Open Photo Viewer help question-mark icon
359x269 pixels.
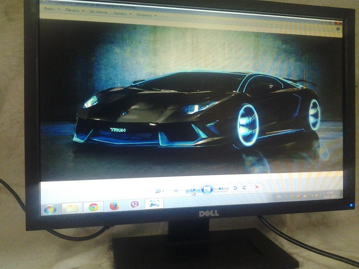pos(338,29)
